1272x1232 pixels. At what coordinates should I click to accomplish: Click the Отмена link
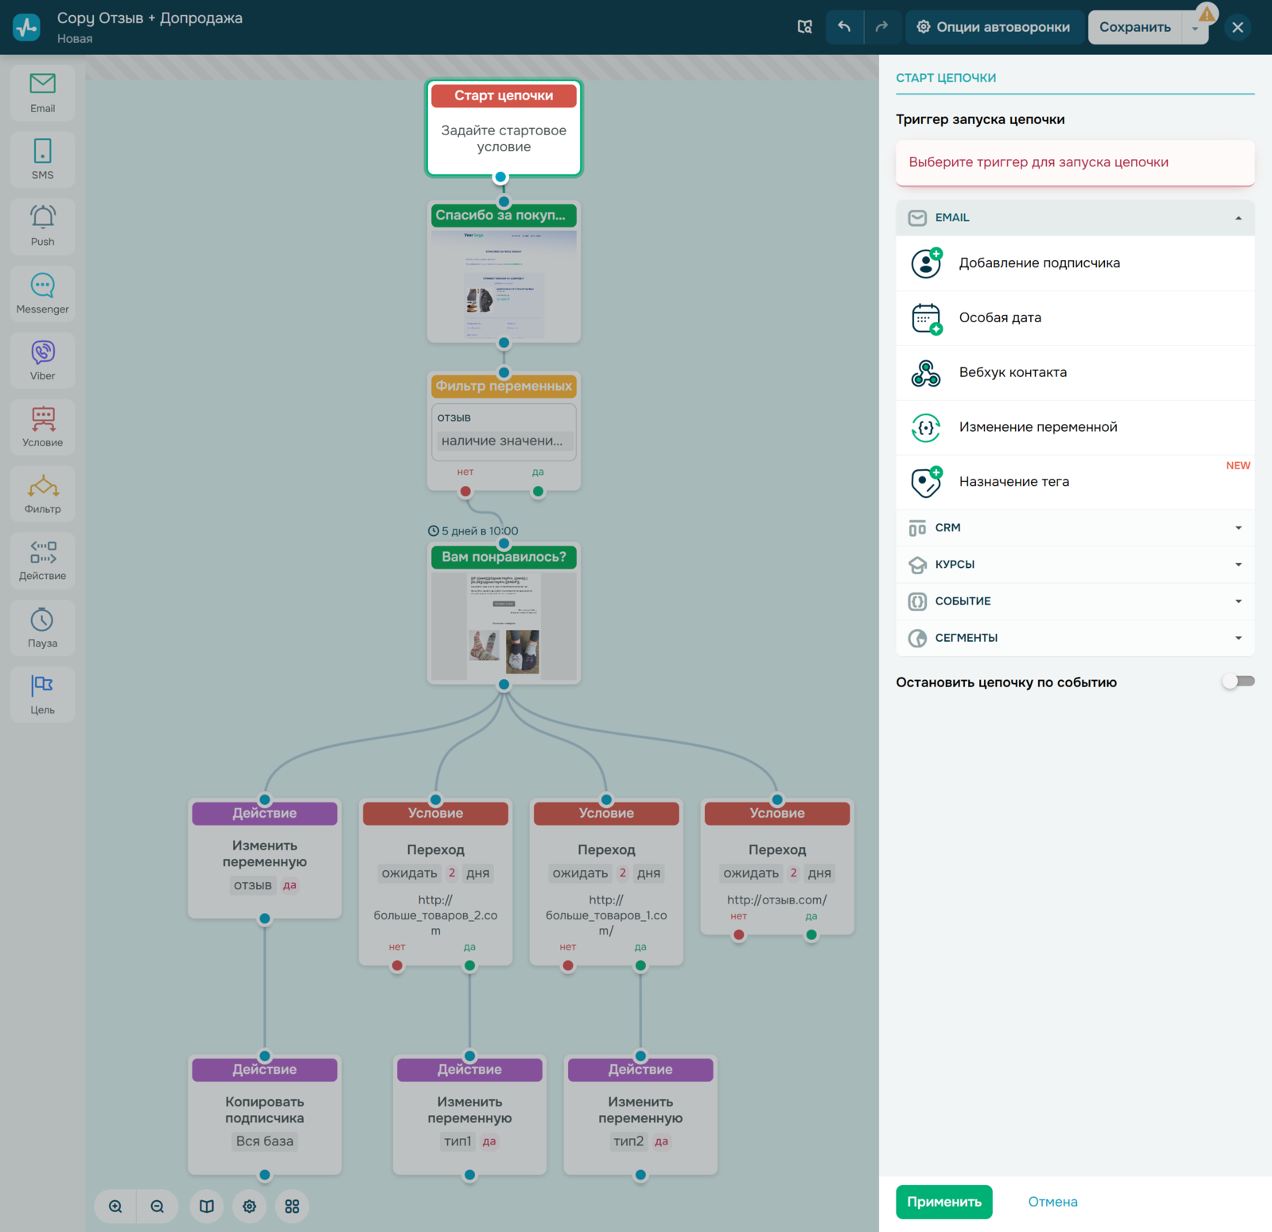coord(1052,1202)
